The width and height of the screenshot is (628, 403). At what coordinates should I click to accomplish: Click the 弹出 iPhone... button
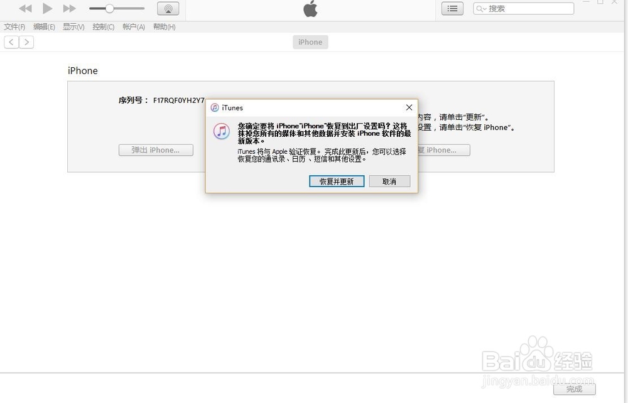point(156,150)
